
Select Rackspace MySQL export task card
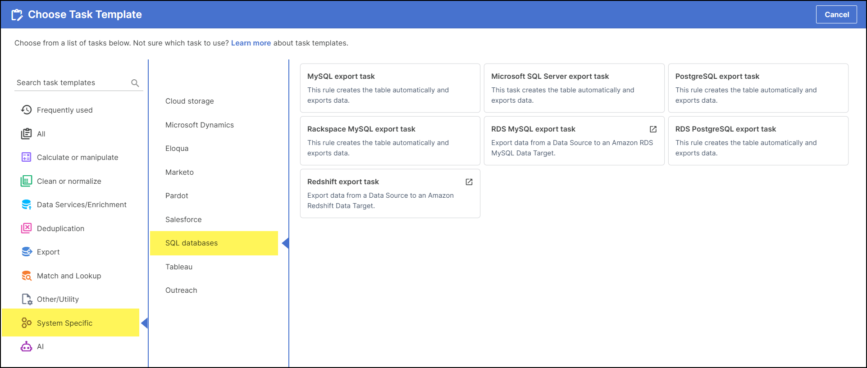pyautogui.click(x=390, y=141)
